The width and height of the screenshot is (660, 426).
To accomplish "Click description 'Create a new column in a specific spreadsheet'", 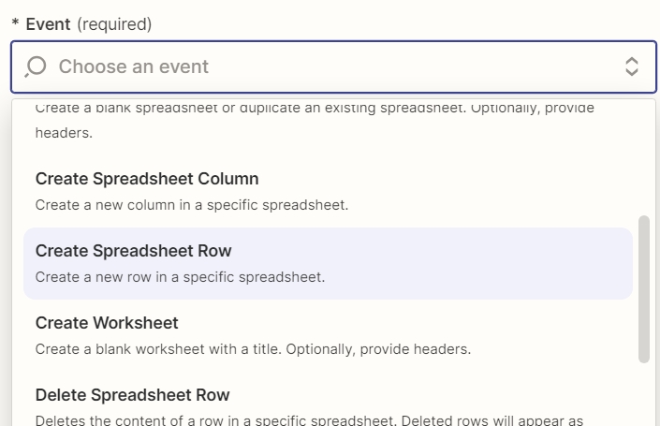I will coord(192,205).
